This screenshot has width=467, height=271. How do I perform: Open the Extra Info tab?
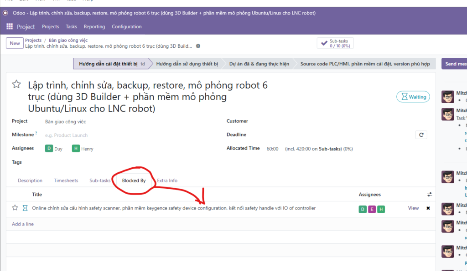point(167,181)
